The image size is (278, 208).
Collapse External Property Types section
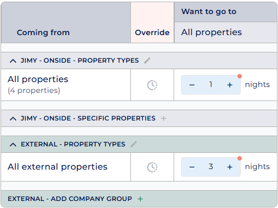(x=13, y=144)
